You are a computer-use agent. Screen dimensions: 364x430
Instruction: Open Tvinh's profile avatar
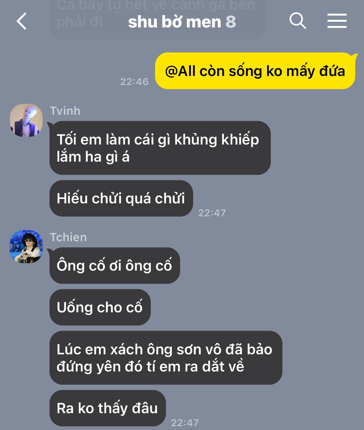point(26,120)
